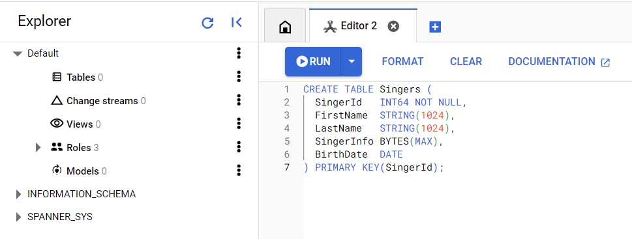This screenshot has width=632, height=239.
Task: Click the Roles people icon
Action: point(57,147)
